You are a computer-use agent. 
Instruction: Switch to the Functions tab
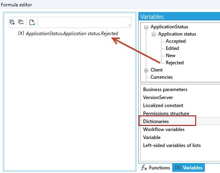(155, 168)
